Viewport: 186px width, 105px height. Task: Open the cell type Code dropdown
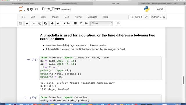tap(102, 23)
